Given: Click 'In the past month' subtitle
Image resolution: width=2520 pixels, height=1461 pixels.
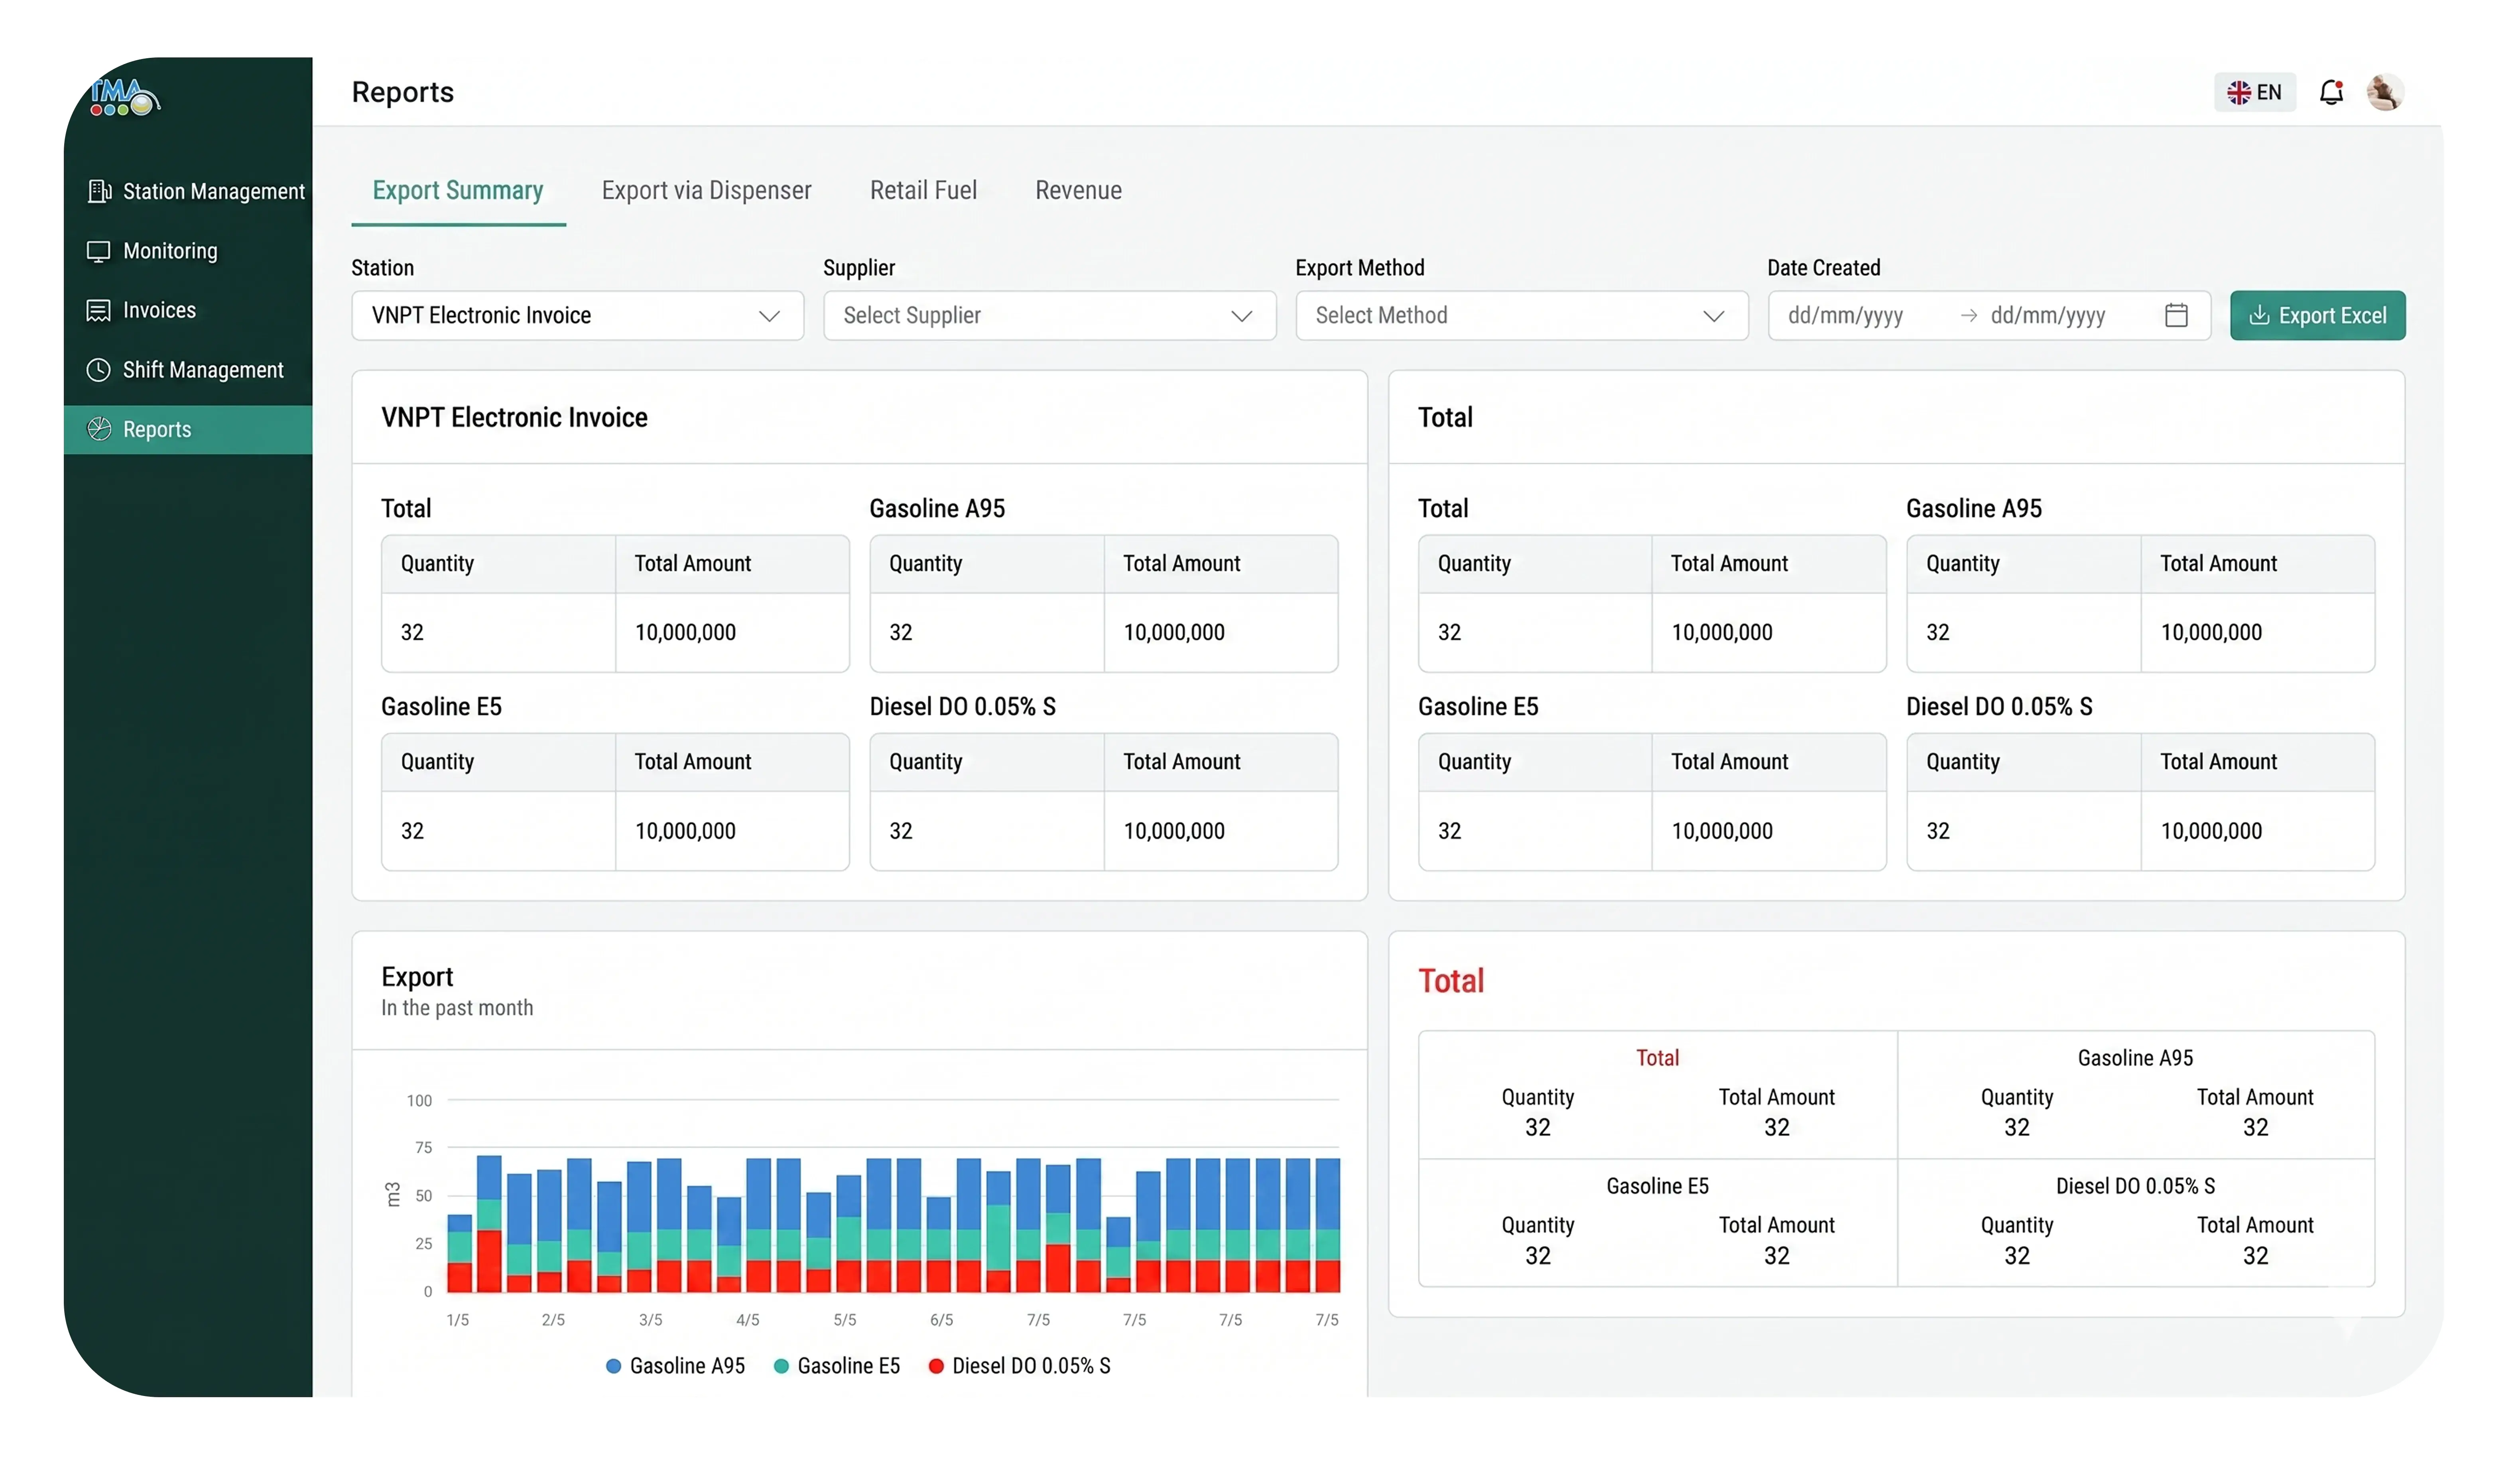Looking at the screenshot, I should point(457,1008).
